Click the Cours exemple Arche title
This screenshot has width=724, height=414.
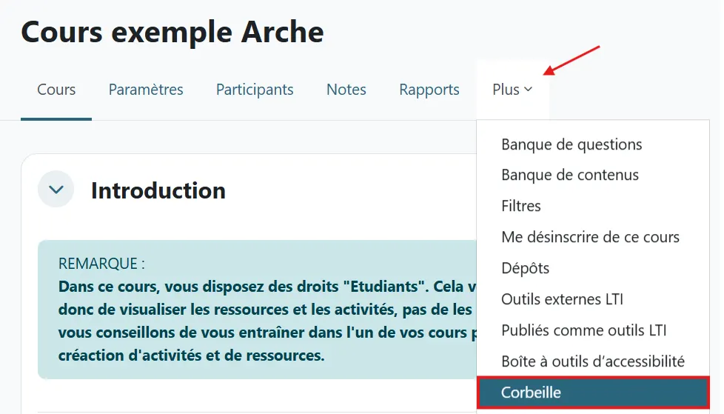pyautogui.click(x=172, y=32)
